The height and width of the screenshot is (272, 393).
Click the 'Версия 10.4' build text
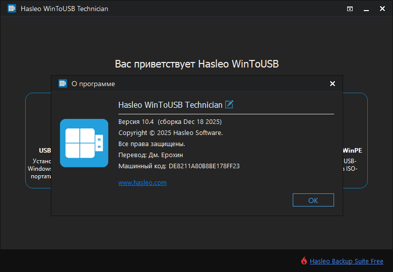point(170,121)
